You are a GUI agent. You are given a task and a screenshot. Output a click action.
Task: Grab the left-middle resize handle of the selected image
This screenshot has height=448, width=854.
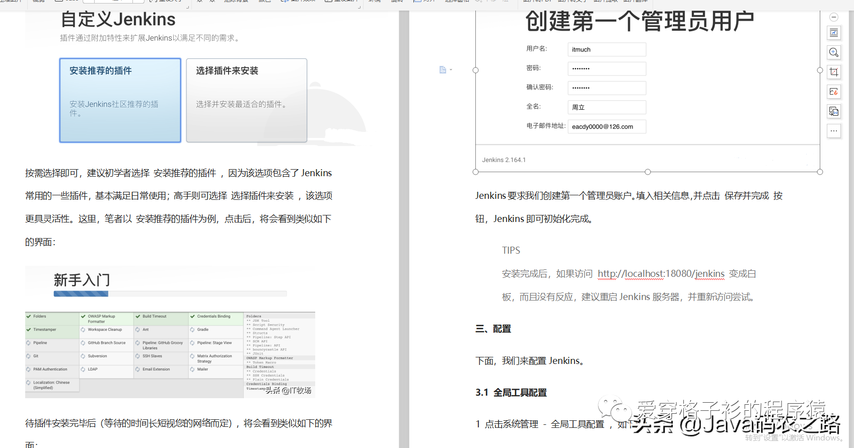click(x=475, y=70)
